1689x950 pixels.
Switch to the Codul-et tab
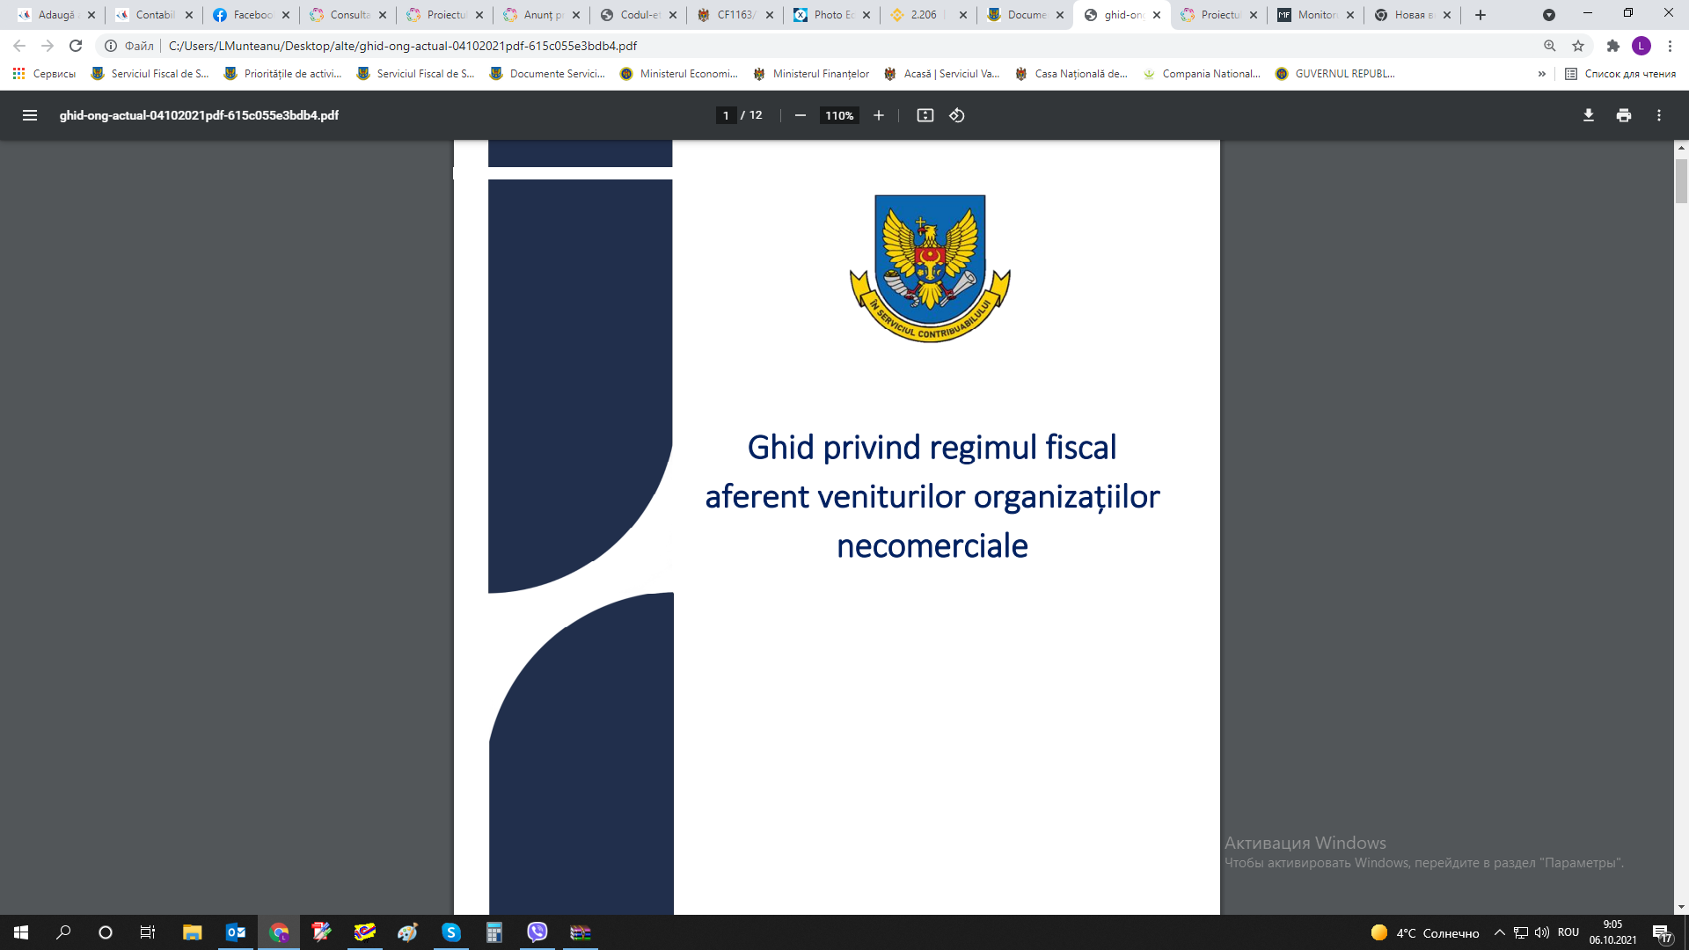(x=637, y=15)
